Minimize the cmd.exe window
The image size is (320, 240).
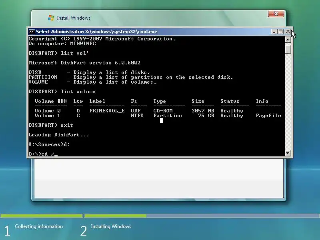click(274, 32)
